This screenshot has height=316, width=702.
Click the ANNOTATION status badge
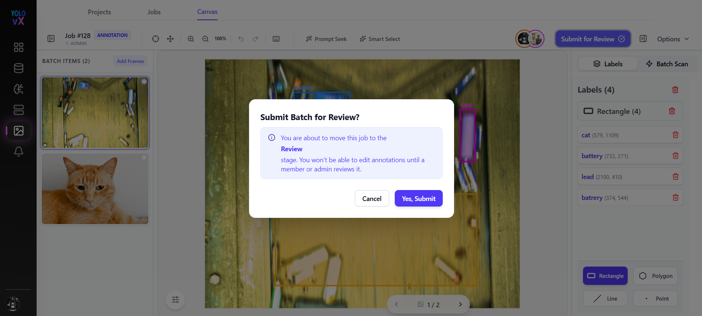click(112, 35)
